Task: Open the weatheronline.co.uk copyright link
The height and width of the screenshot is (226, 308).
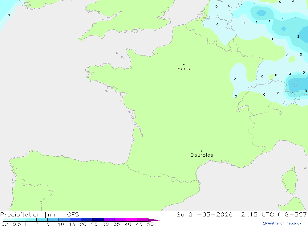Action: click(282, 223)
